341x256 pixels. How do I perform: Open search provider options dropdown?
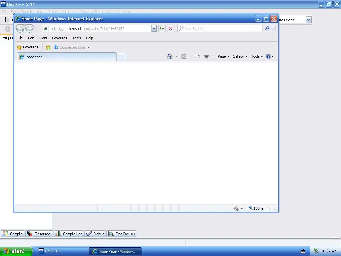[273, 29]
